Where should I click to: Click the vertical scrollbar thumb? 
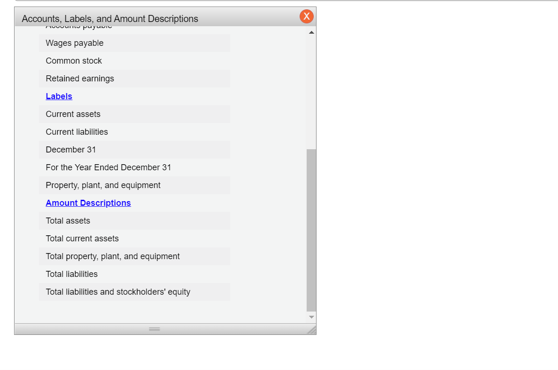(x=311, y=230)
